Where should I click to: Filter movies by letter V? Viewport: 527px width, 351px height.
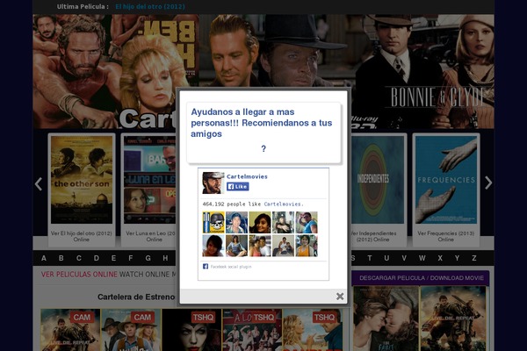coord(404,258)
